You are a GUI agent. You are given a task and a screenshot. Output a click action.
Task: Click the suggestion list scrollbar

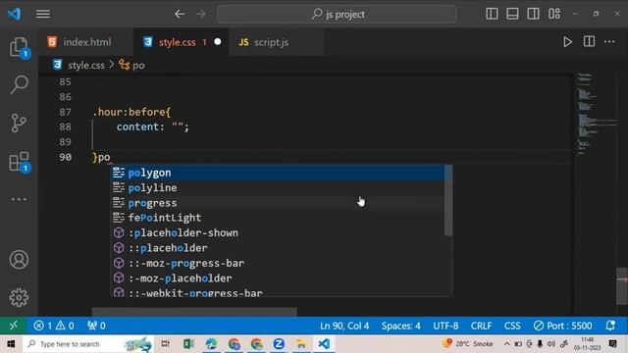[x=448, y=200]
